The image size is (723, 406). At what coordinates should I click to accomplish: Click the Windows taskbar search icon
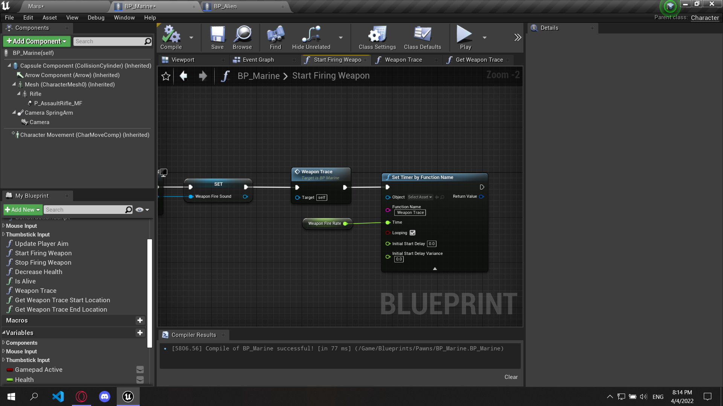point(34,397)
